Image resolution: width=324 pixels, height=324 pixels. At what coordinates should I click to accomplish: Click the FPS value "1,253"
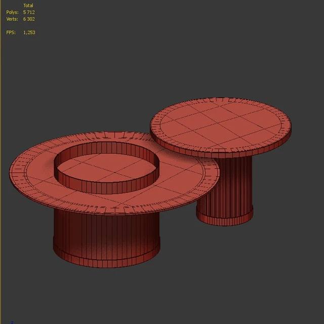click(x=29, y=32)
